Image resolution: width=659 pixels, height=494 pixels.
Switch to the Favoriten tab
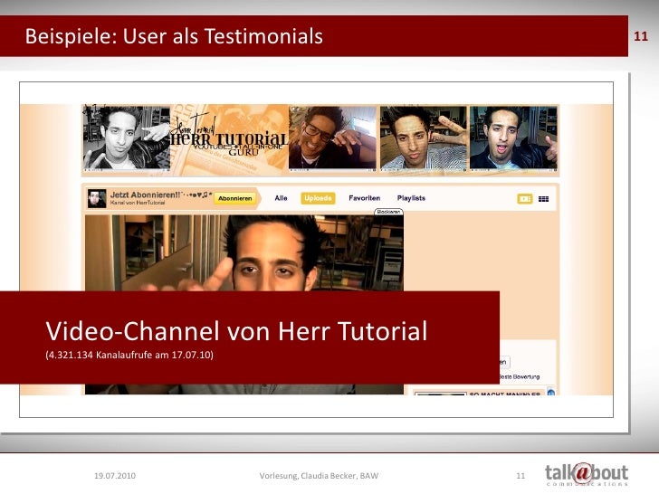pyautogui.click(x=365, y=198)
